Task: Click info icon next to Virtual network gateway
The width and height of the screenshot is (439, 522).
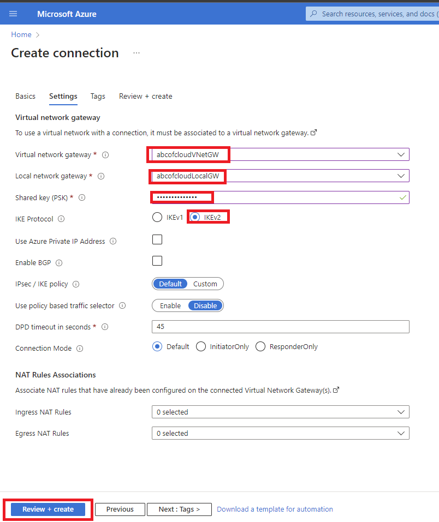Action: point(105,155)
